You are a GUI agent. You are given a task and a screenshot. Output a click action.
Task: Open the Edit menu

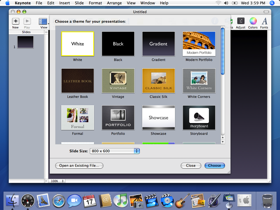click(51, 3)
